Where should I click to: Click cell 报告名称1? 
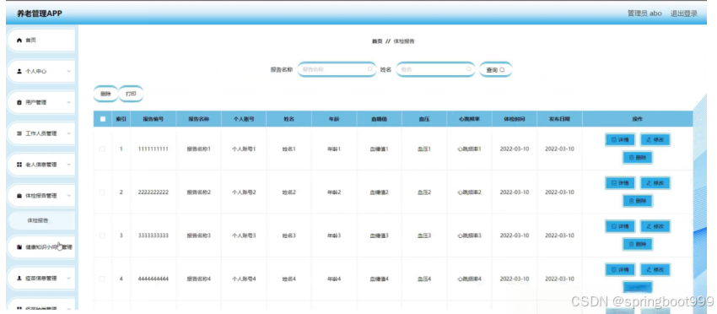198,149
